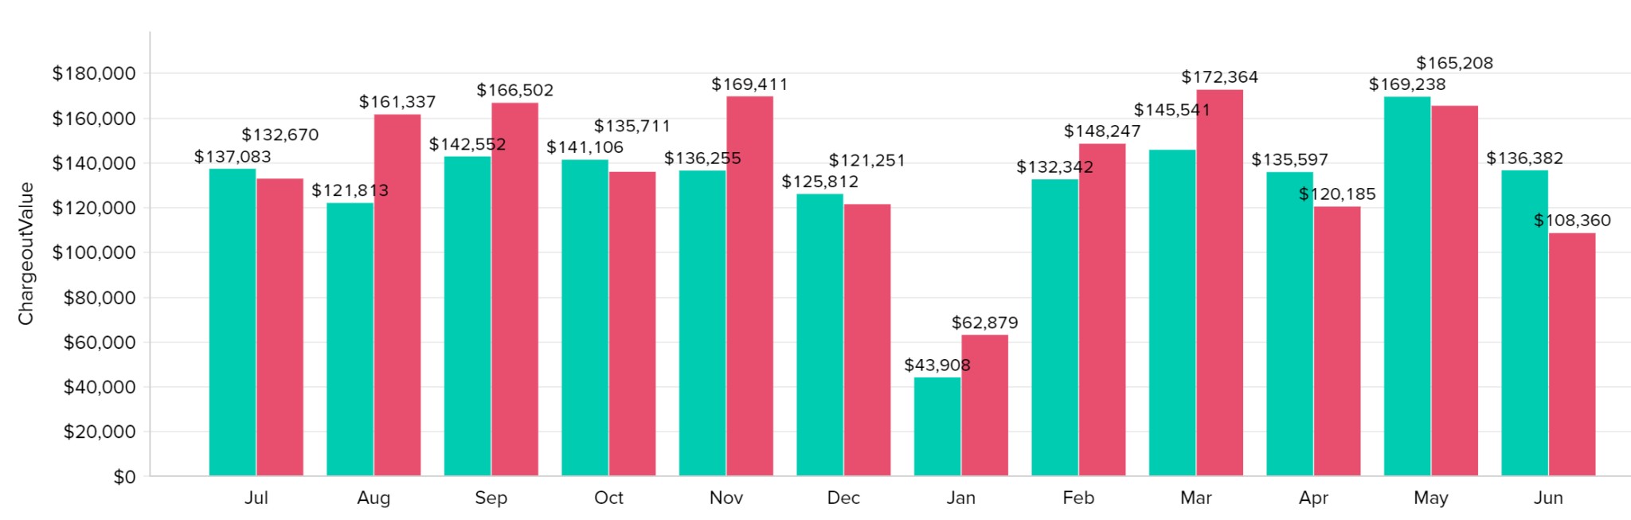Select the teal bar for August
Viewport: 1631px width, 520px height.
coord(350,339)
